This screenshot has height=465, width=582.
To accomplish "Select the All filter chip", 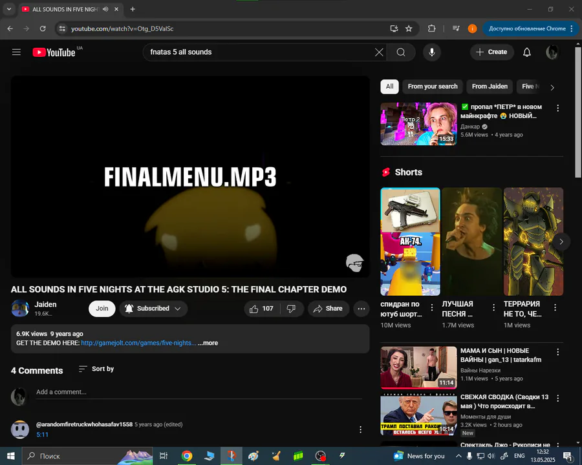I will pos(389,87).
